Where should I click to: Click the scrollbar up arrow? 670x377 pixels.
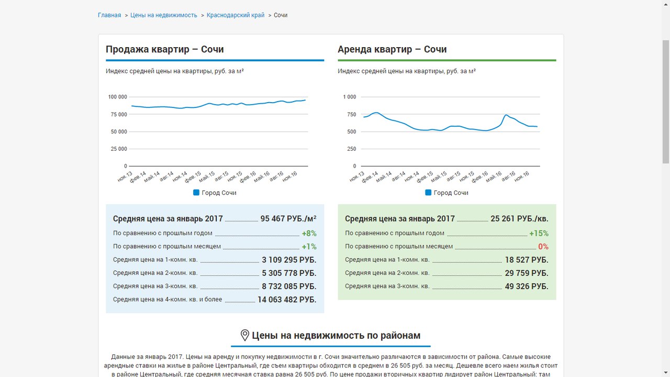click(666, 4)
